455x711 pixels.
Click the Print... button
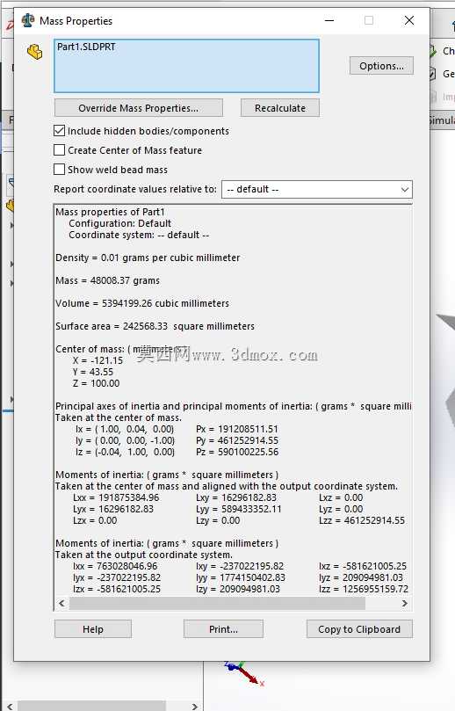(223, 629)
